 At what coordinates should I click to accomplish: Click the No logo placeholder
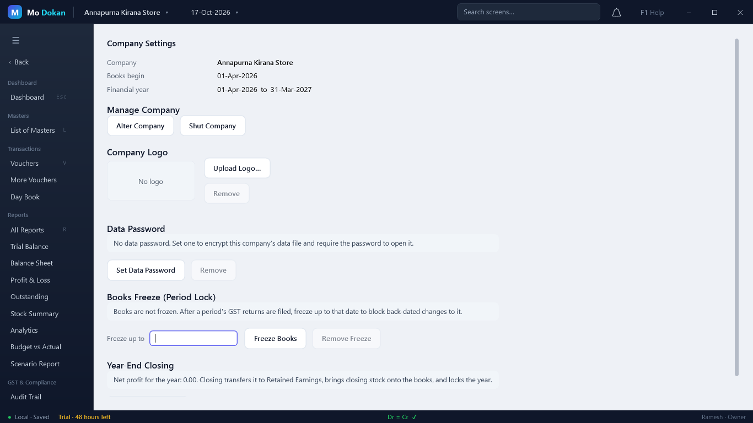[150, 181]
